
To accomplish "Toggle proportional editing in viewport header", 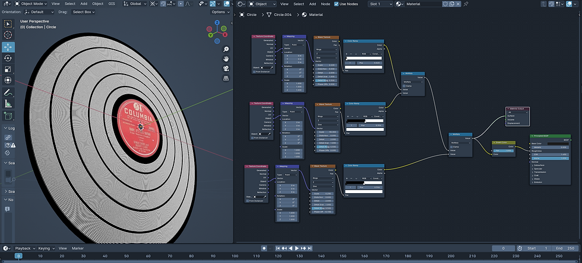I will click(181, 4).
